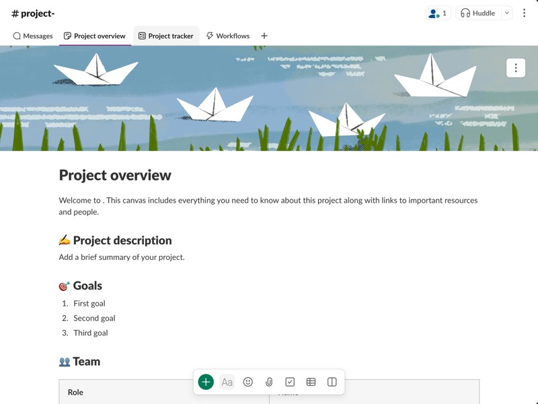
Task: Click the green plus insert button
Action: click(206, 382)
